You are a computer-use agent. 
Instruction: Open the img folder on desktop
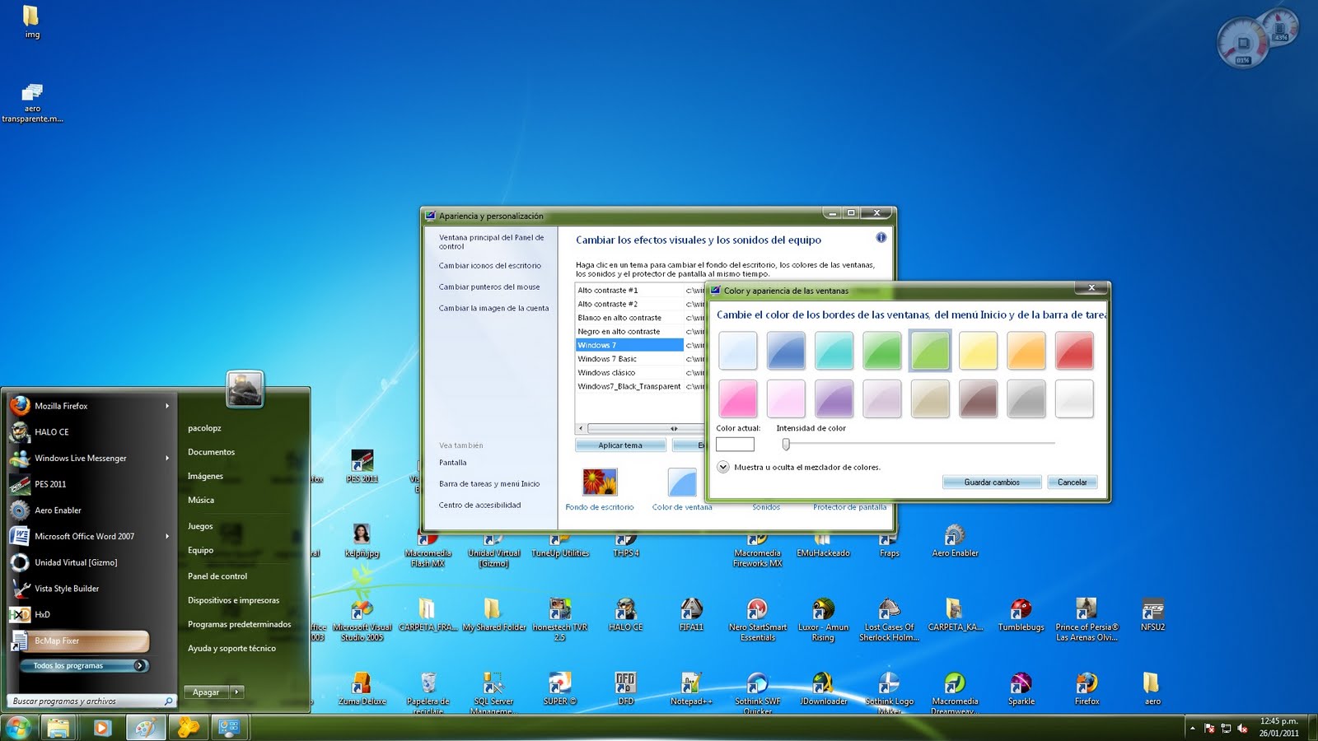(x=31, y=22)
